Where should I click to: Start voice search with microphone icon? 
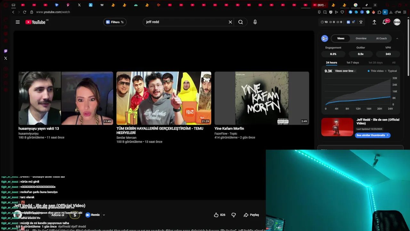click(x=255, y=22)
